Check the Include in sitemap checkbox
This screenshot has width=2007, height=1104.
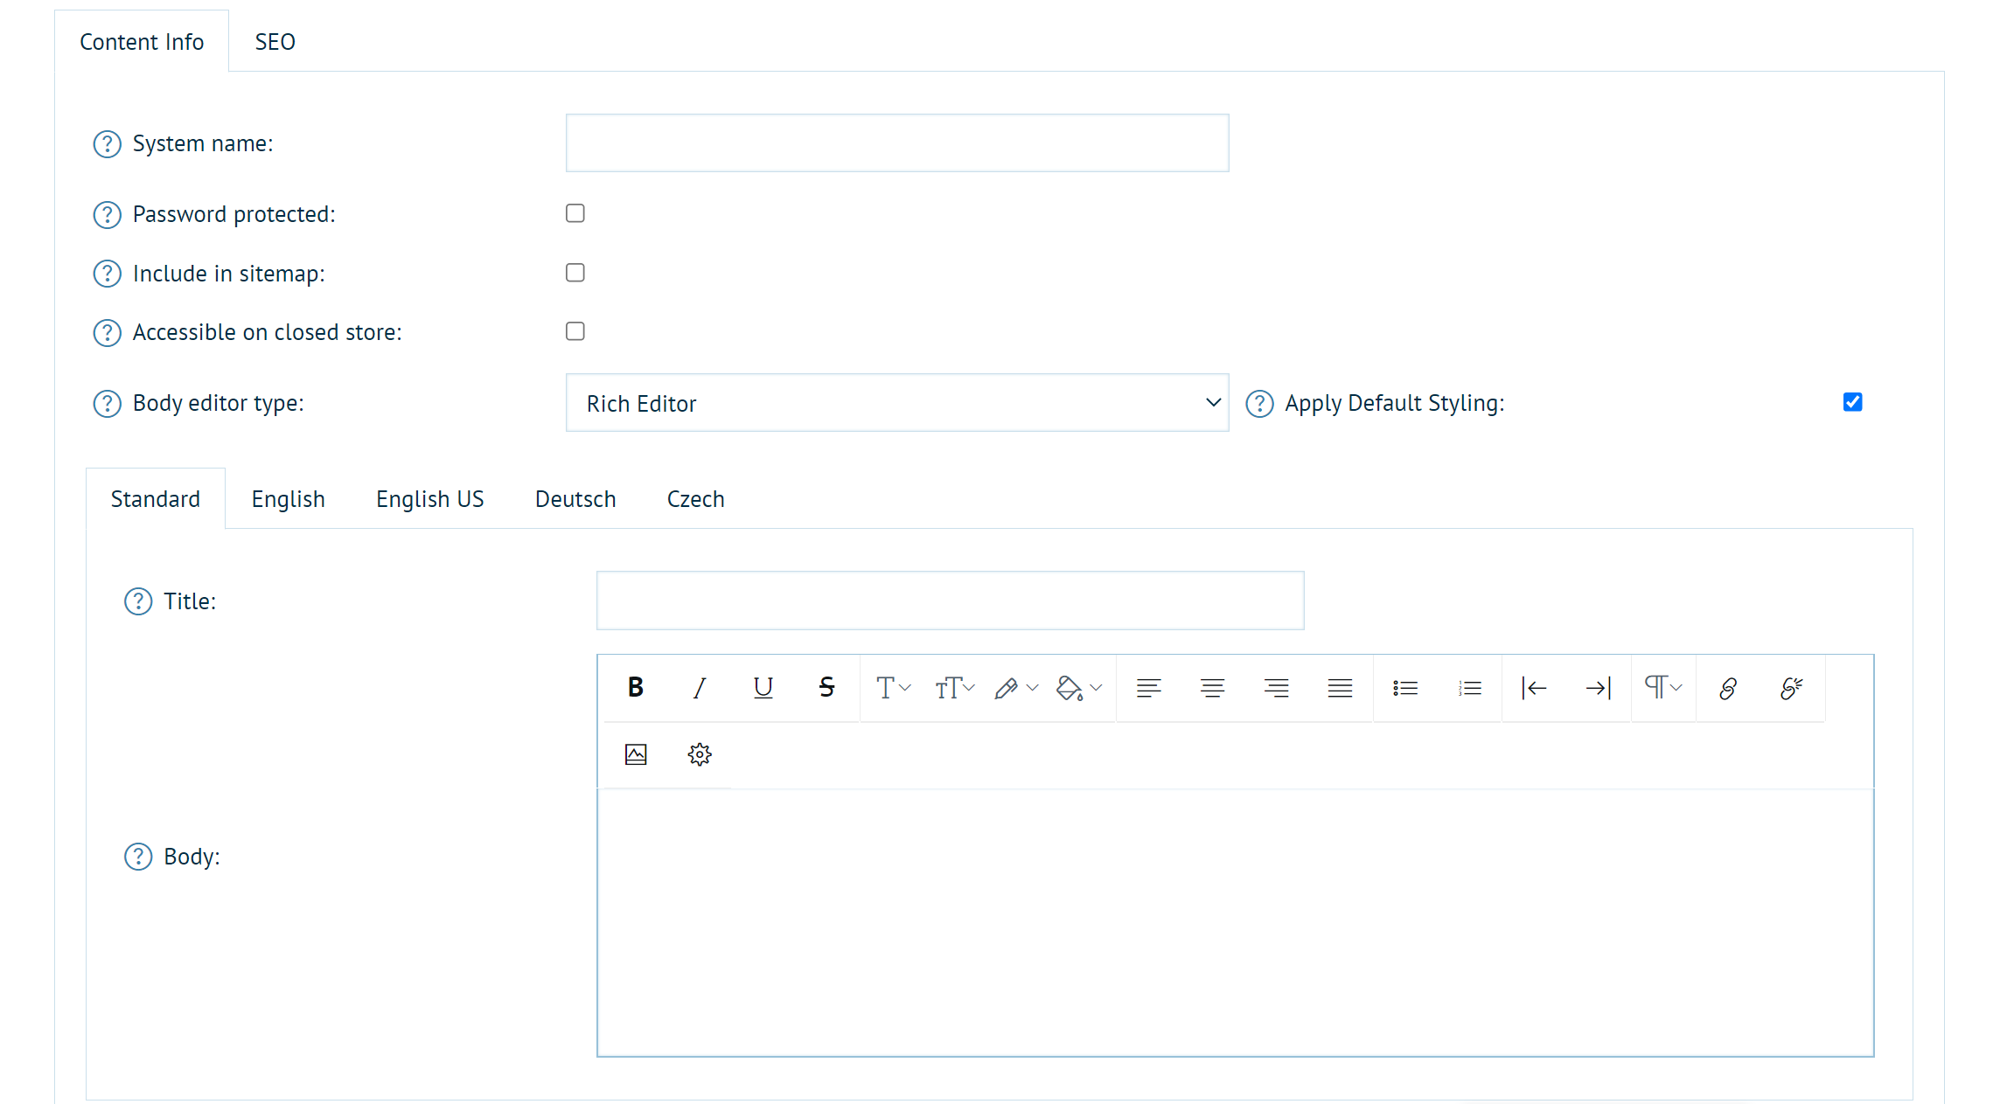[575, 273]
